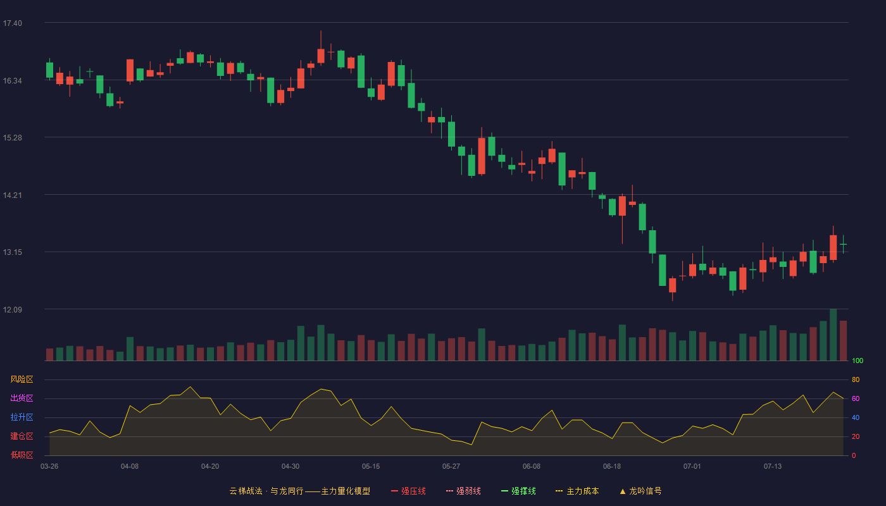Toggle the 强弱线 legend entry

[x=463, y=491]
